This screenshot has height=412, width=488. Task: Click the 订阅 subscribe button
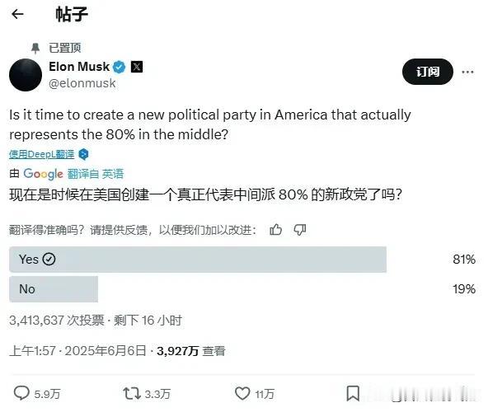(428, 72)
